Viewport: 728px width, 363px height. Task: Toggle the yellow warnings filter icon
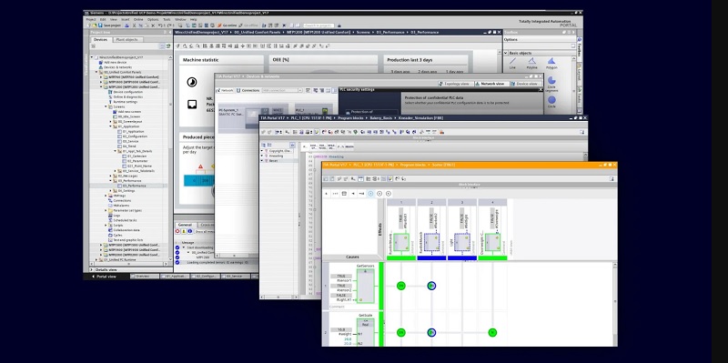click(x=184, y=231)
